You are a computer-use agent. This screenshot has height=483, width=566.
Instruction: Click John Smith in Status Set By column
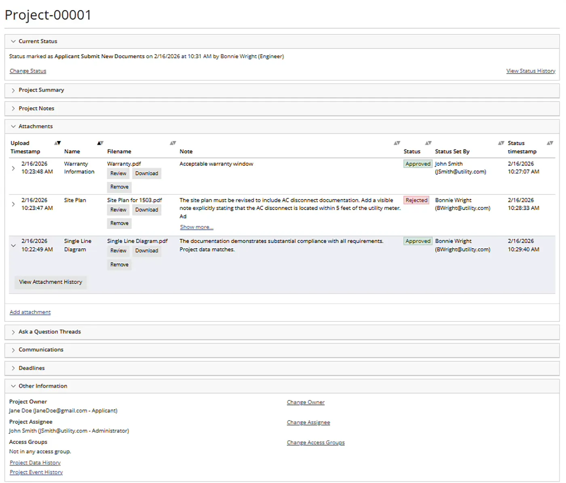(449, 164)
